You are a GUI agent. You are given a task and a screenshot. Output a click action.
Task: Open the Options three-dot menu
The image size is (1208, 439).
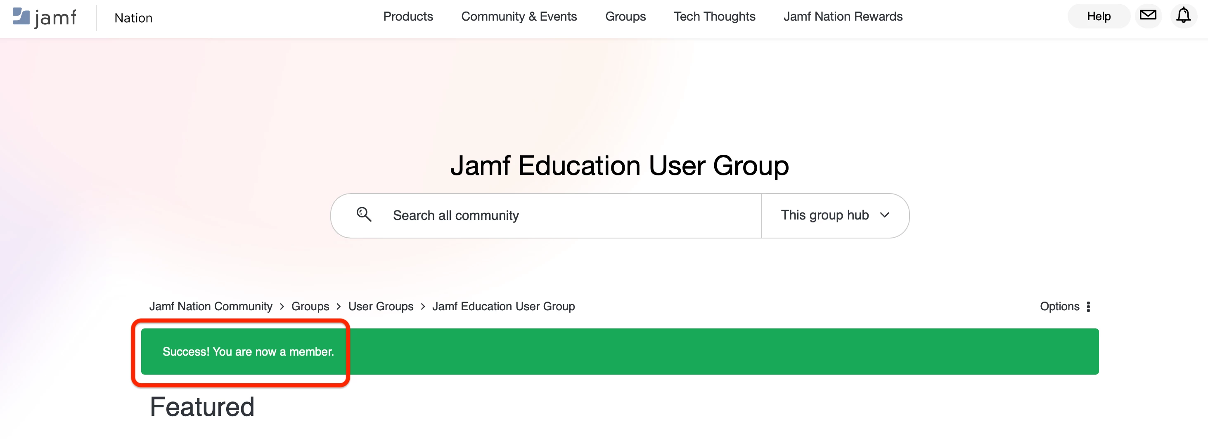1088,307
